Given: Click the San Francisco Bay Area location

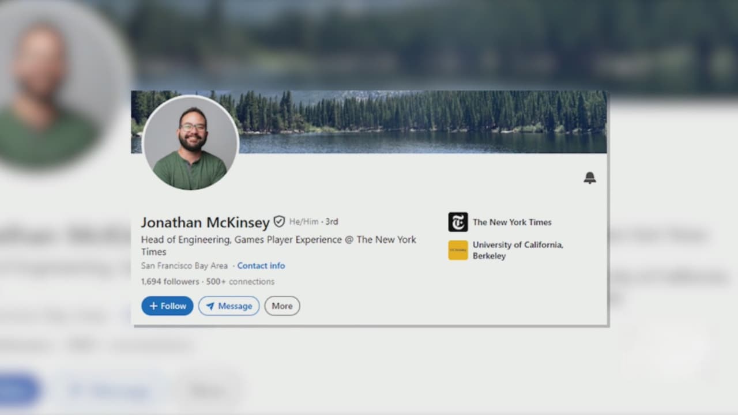Looking at the screenshot, I should pos(184,266).
